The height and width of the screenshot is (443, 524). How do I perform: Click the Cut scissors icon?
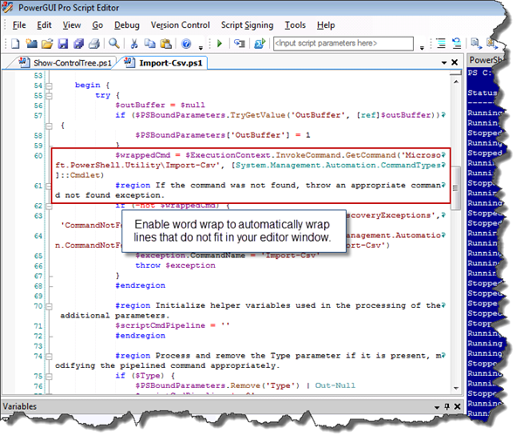135,44
